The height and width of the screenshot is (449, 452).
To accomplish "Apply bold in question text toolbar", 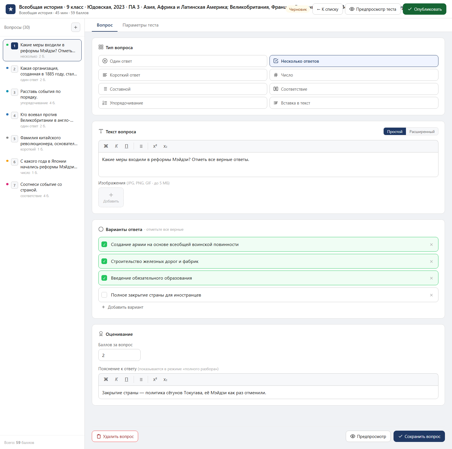I will [x=106, y=146].
